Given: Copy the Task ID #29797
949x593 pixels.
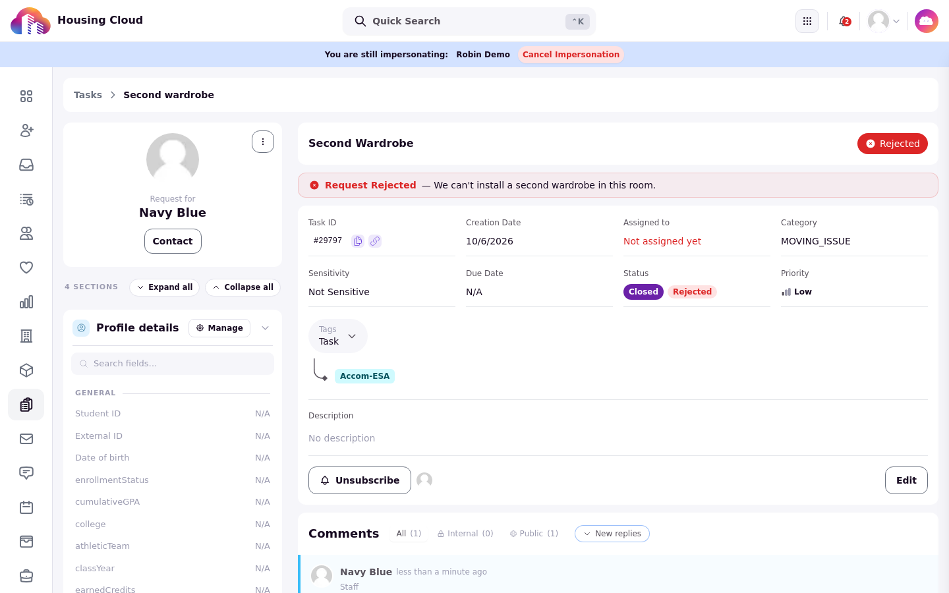Looking at the screenshot, I should (358, 241).
